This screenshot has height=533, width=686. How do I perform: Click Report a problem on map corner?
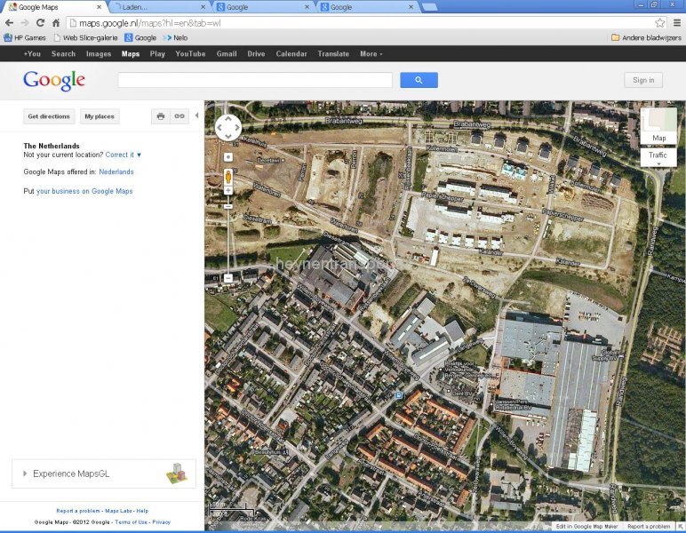pyautogui.click(x=649, y=526)
